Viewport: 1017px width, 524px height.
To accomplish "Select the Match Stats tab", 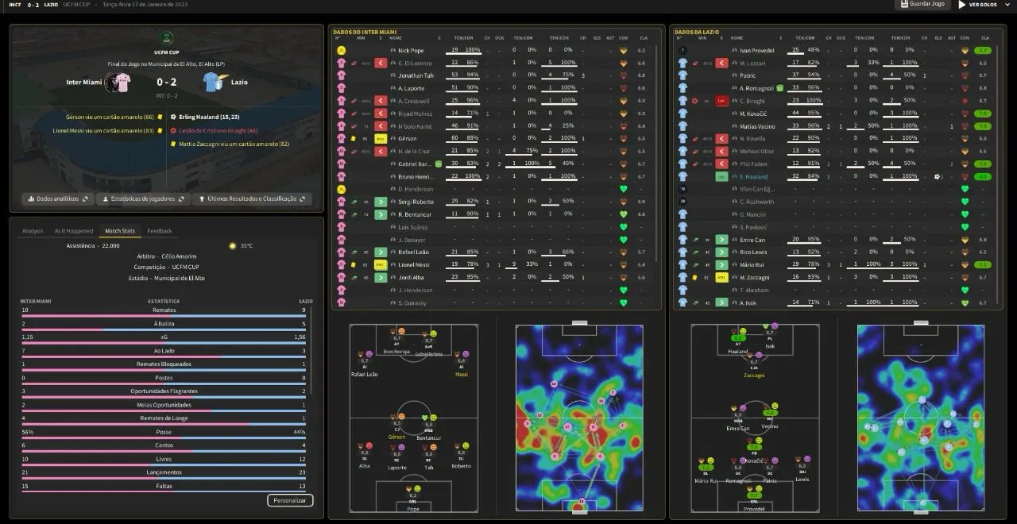I will point(120,231).
